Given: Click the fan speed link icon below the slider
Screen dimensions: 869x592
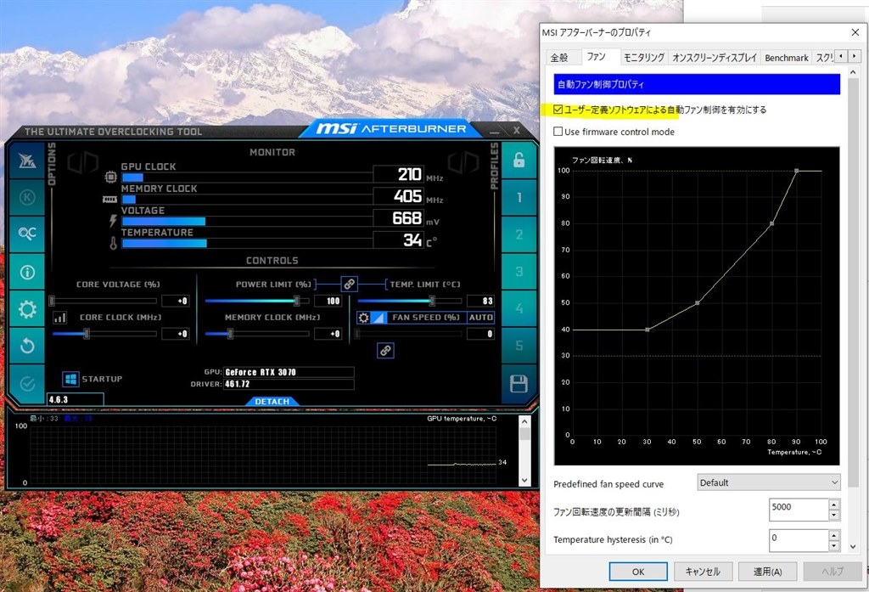Looking at the screenshot, I should point(386,350).
